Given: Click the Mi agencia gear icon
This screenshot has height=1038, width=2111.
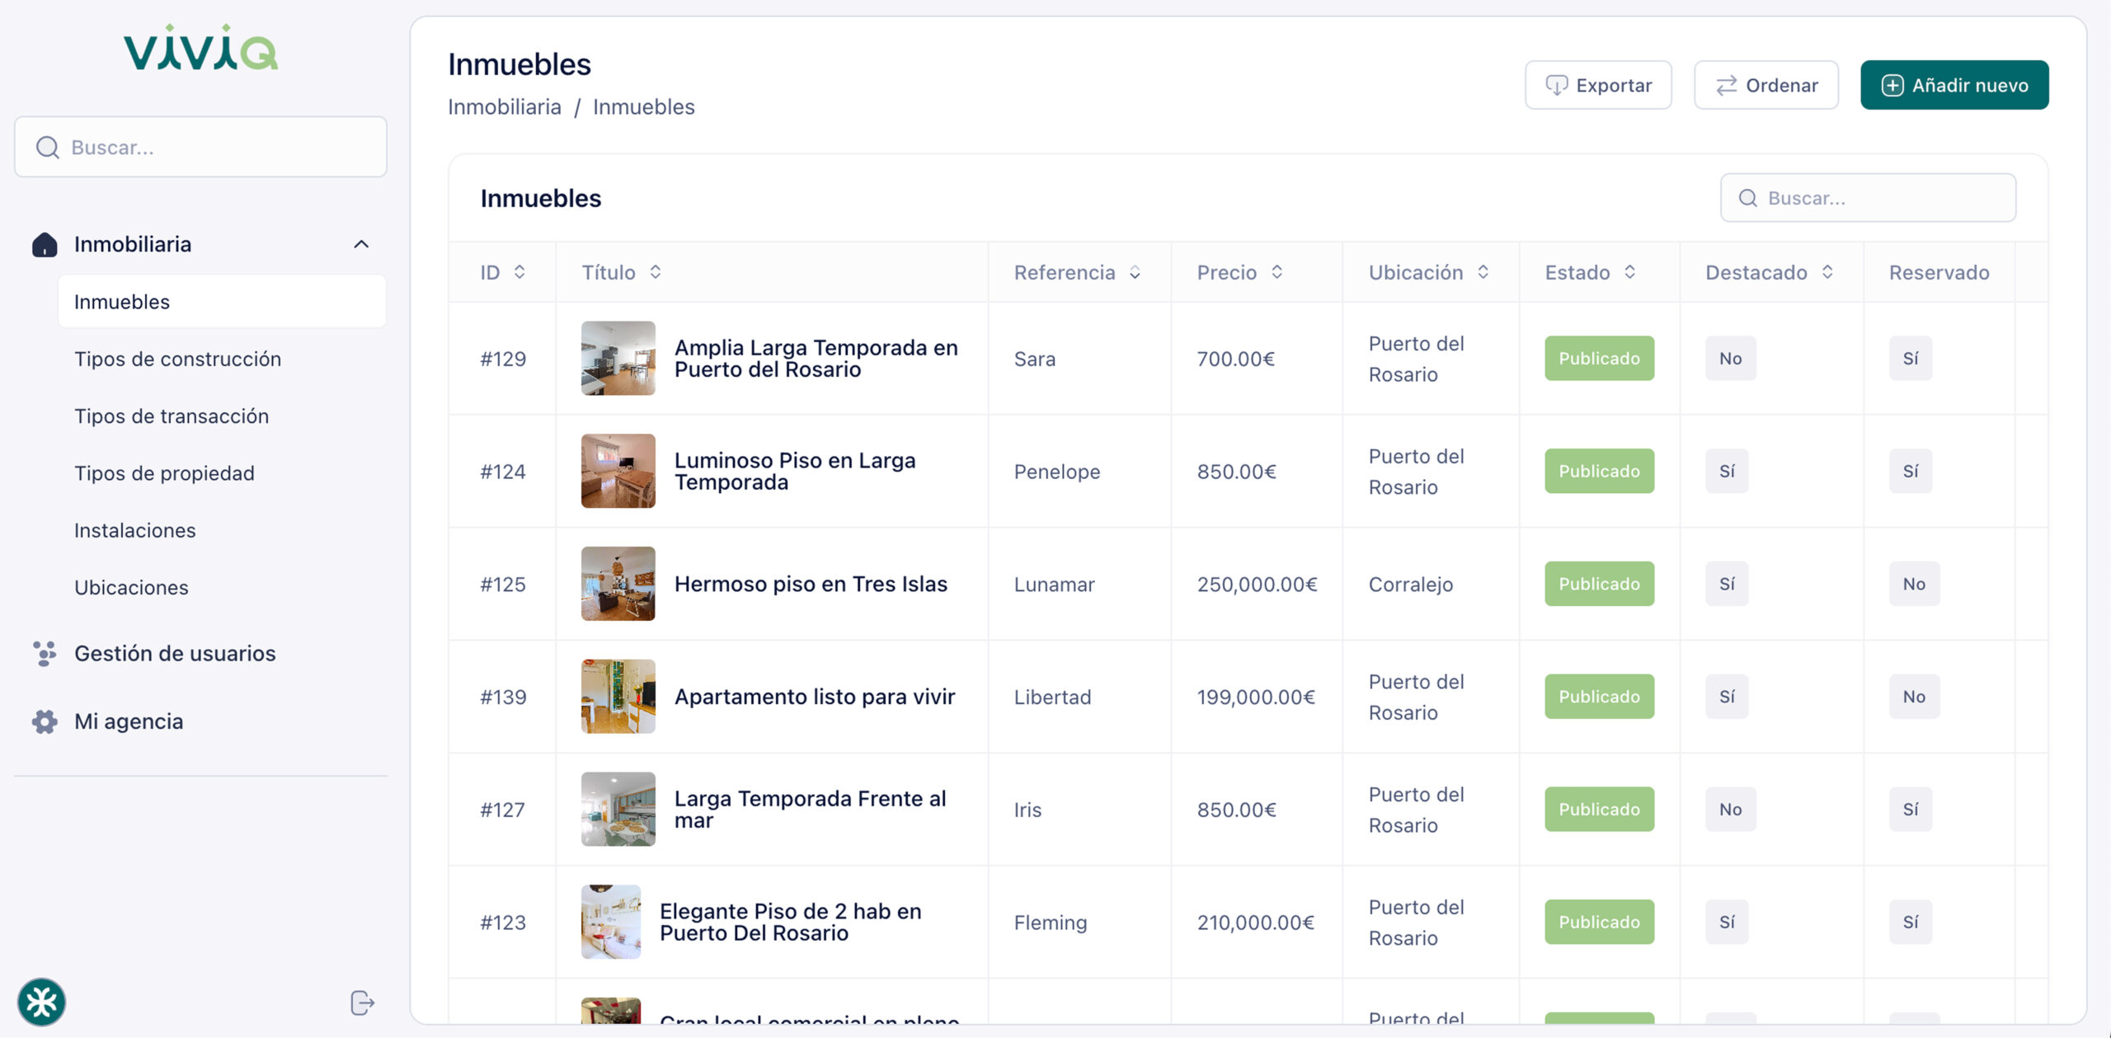Looking at the screenshot, I should [x=45, y=721].
